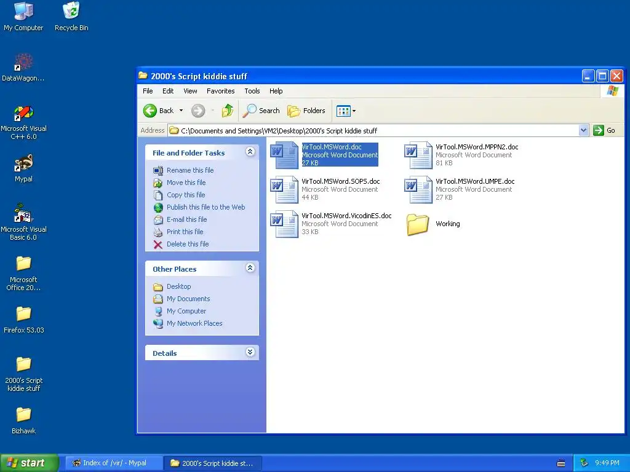630x472 pixels.
Task: Open the View menu
Action: pos(190,91)
